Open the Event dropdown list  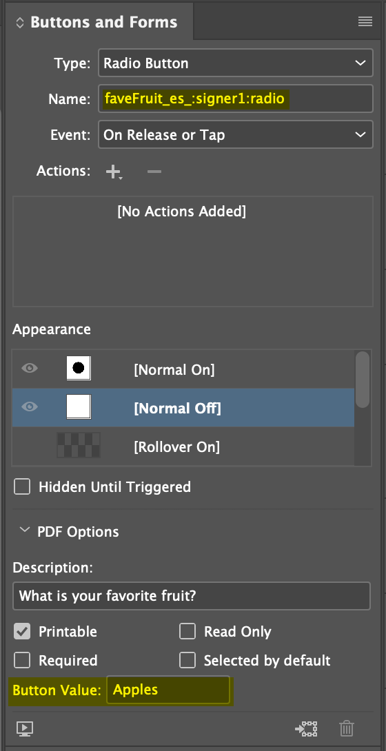(x=236, y=134)
